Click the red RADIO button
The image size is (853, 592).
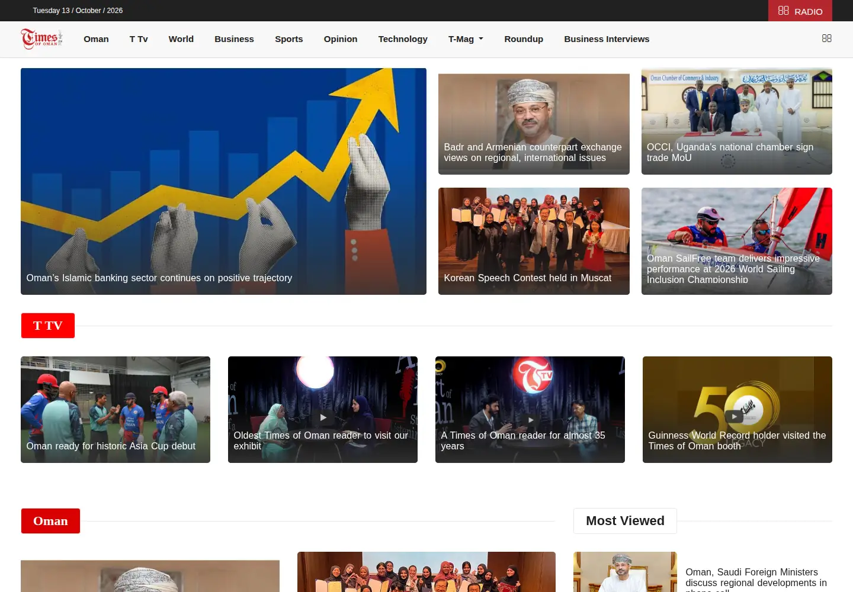800,11
